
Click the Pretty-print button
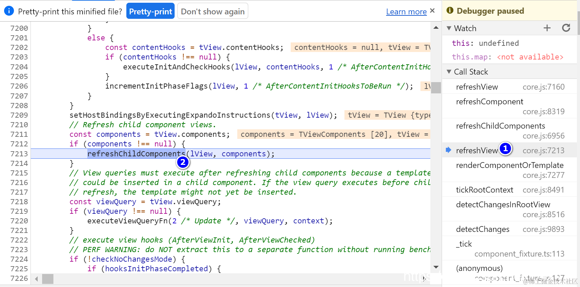(x=150, y=12)
